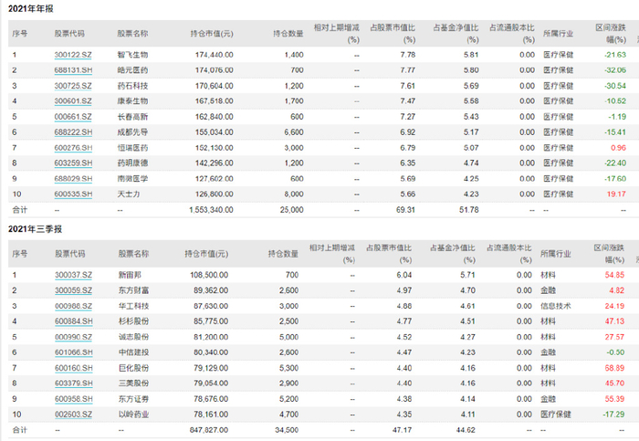Click stock name 中信建投
Image resolution: width=639 pixels, height=441 pixels.
[133, 352]
